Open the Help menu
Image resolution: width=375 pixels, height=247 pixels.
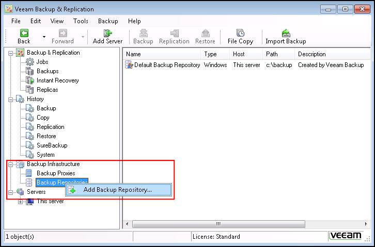point(134,21)
